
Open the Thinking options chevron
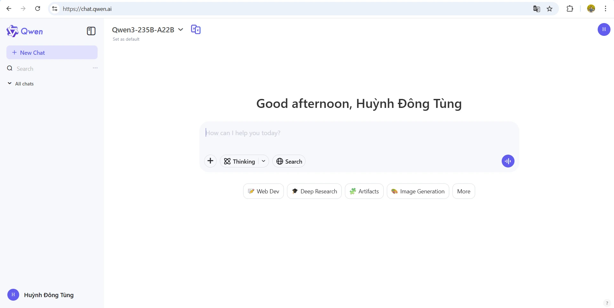tap(263, 161)
